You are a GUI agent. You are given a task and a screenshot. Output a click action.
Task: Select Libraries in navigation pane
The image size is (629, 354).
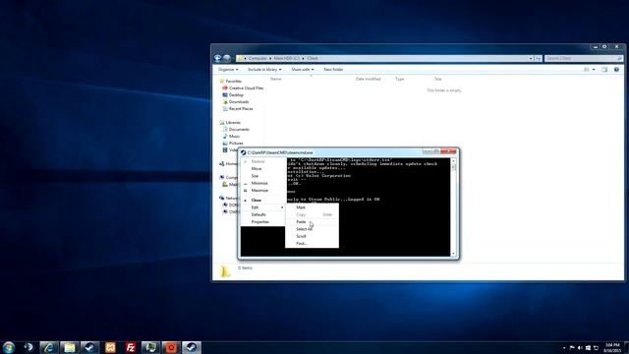point(233,122)
